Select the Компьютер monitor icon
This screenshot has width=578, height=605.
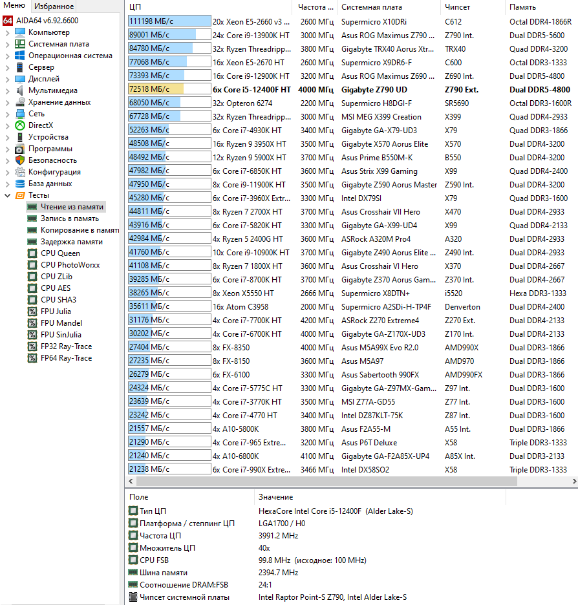[x=20, y=32]
